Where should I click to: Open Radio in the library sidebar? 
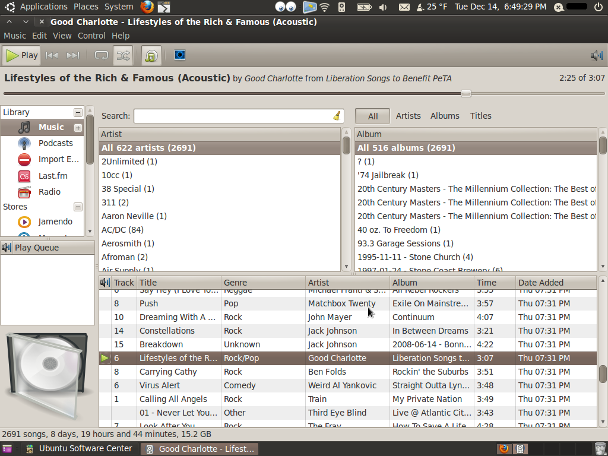coord(49,192)
